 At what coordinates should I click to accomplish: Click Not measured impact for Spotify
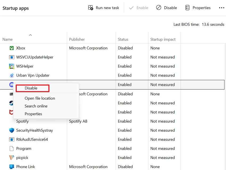click(162, 121)
